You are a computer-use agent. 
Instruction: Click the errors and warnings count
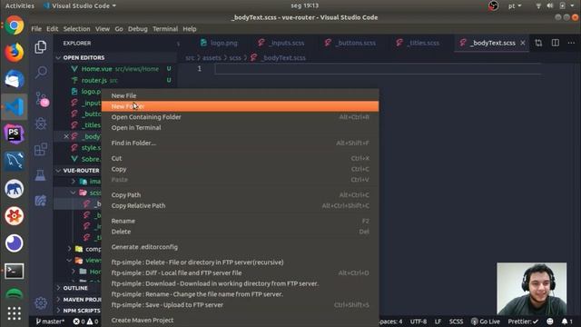click(85, 322)
